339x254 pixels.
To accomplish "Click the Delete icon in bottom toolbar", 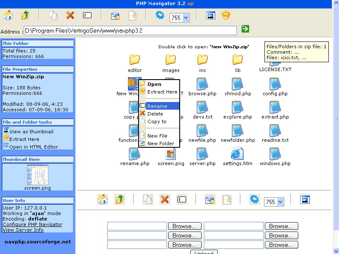I will pos(165,199).
